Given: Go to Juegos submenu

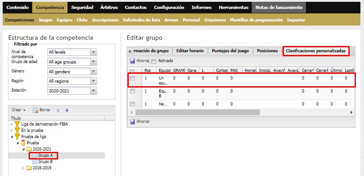Looking at the screenshot, I should [x=45, y=20].
